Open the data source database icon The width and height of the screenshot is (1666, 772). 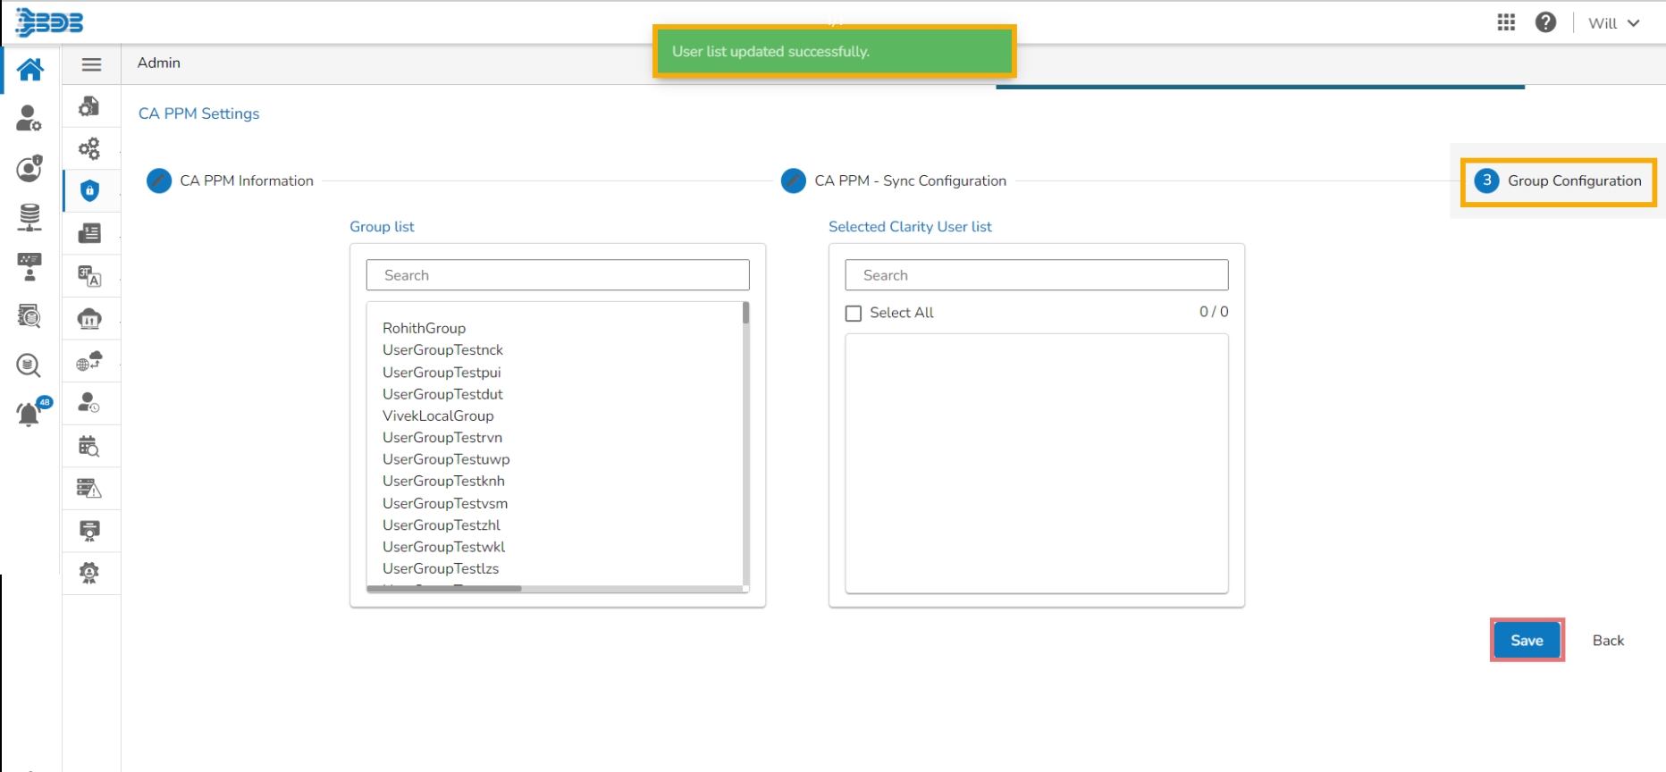pos(29,216)
